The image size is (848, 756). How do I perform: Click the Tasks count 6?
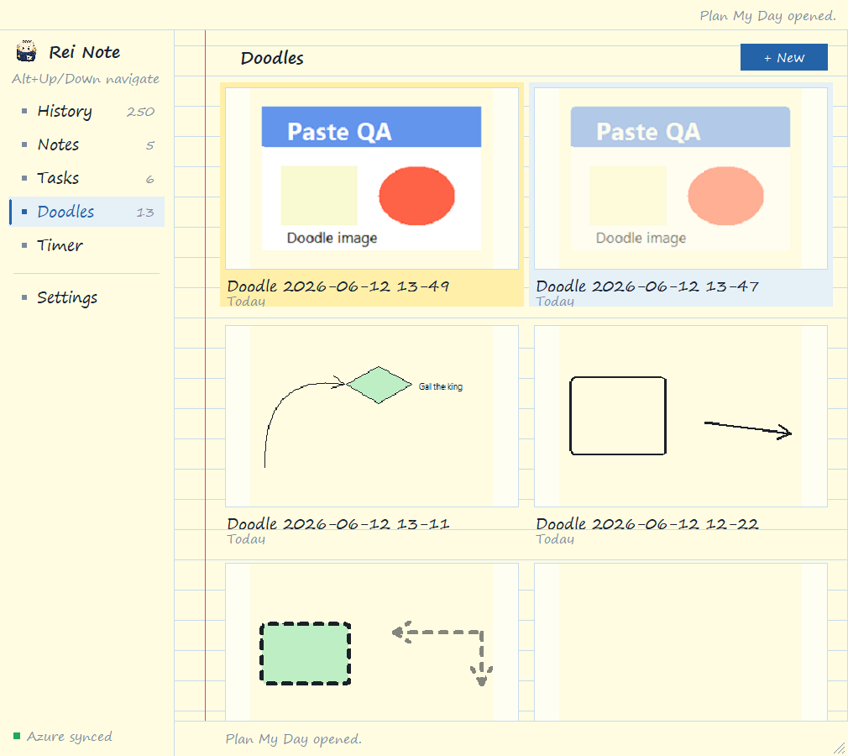(x=149, y=179)
